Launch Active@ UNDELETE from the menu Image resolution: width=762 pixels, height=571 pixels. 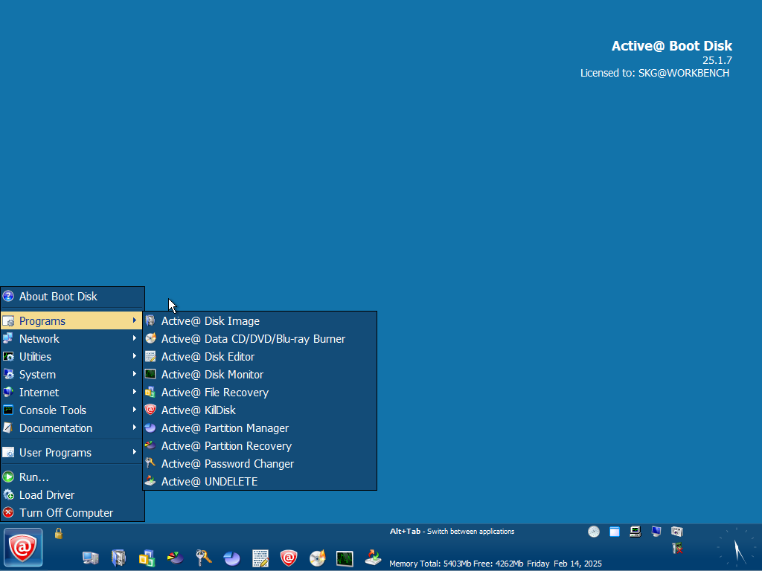point(209,482)
